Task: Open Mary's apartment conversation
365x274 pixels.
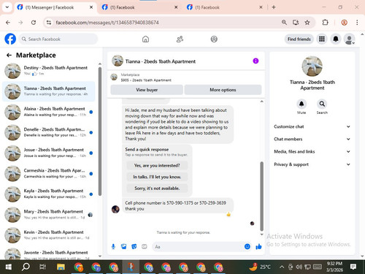Action: click(49, 215)
